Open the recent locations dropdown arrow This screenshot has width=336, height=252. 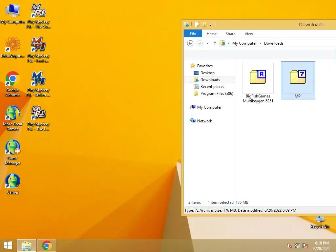click(x=207, y=43)
